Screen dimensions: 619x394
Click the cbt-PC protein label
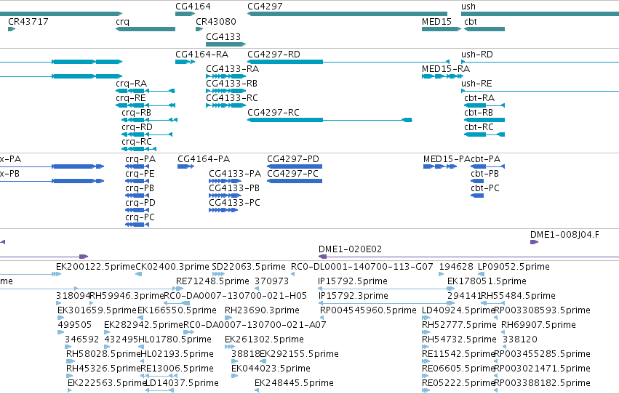(485, 188)
